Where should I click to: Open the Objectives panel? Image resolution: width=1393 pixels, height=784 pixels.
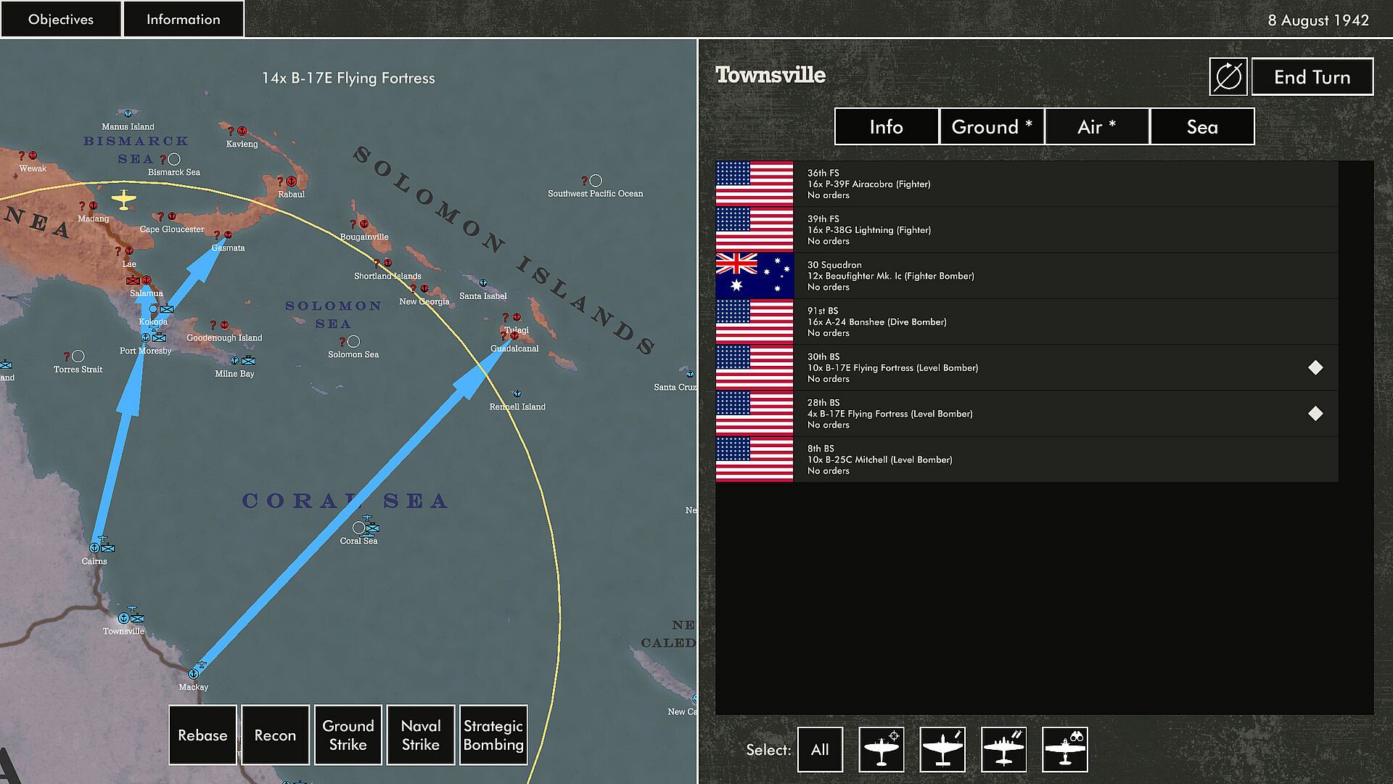pos(61,19)
